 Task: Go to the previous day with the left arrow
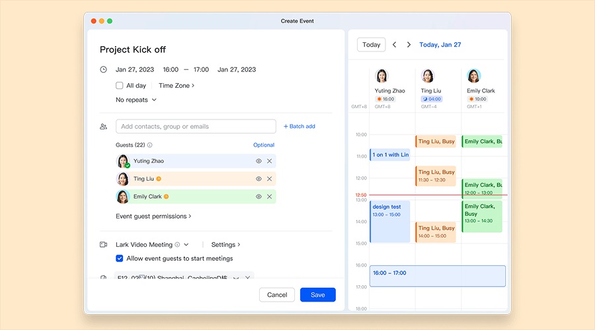tap(394, 45)
